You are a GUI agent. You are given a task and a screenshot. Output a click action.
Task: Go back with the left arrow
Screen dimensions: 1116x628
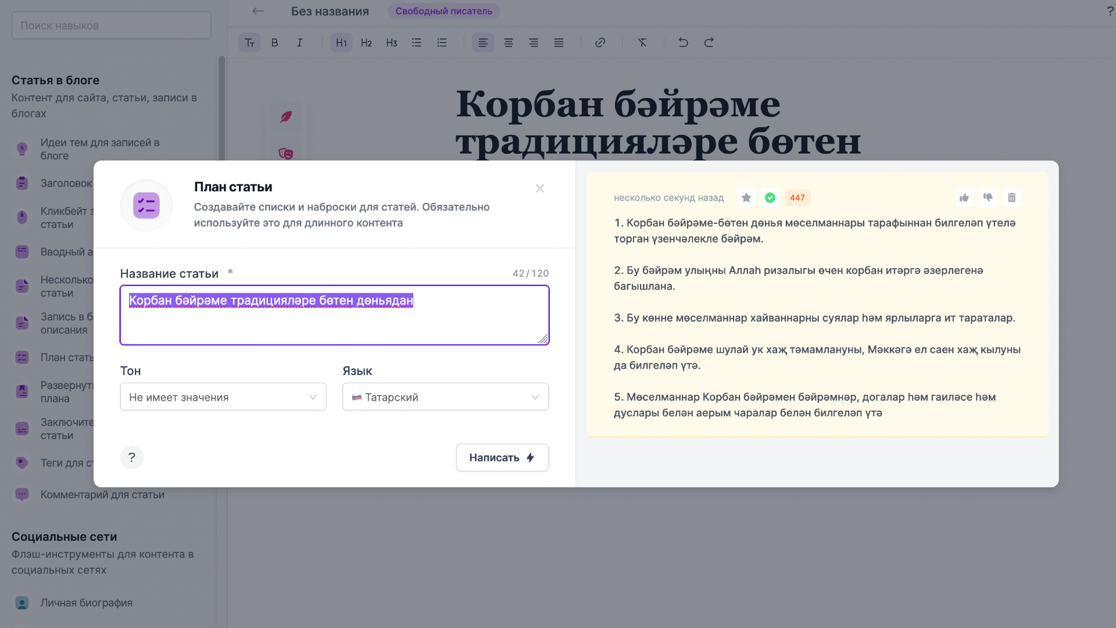(258, 11)
